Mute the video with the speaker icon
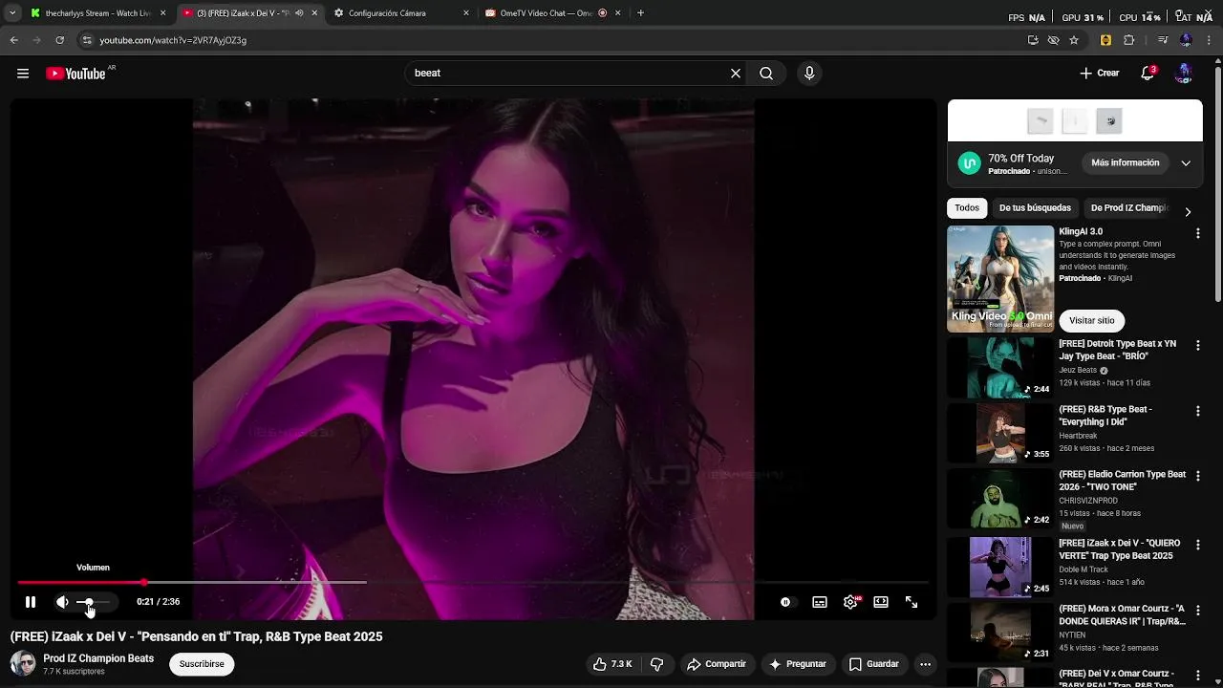1223x688 pixels. (62, 602)
